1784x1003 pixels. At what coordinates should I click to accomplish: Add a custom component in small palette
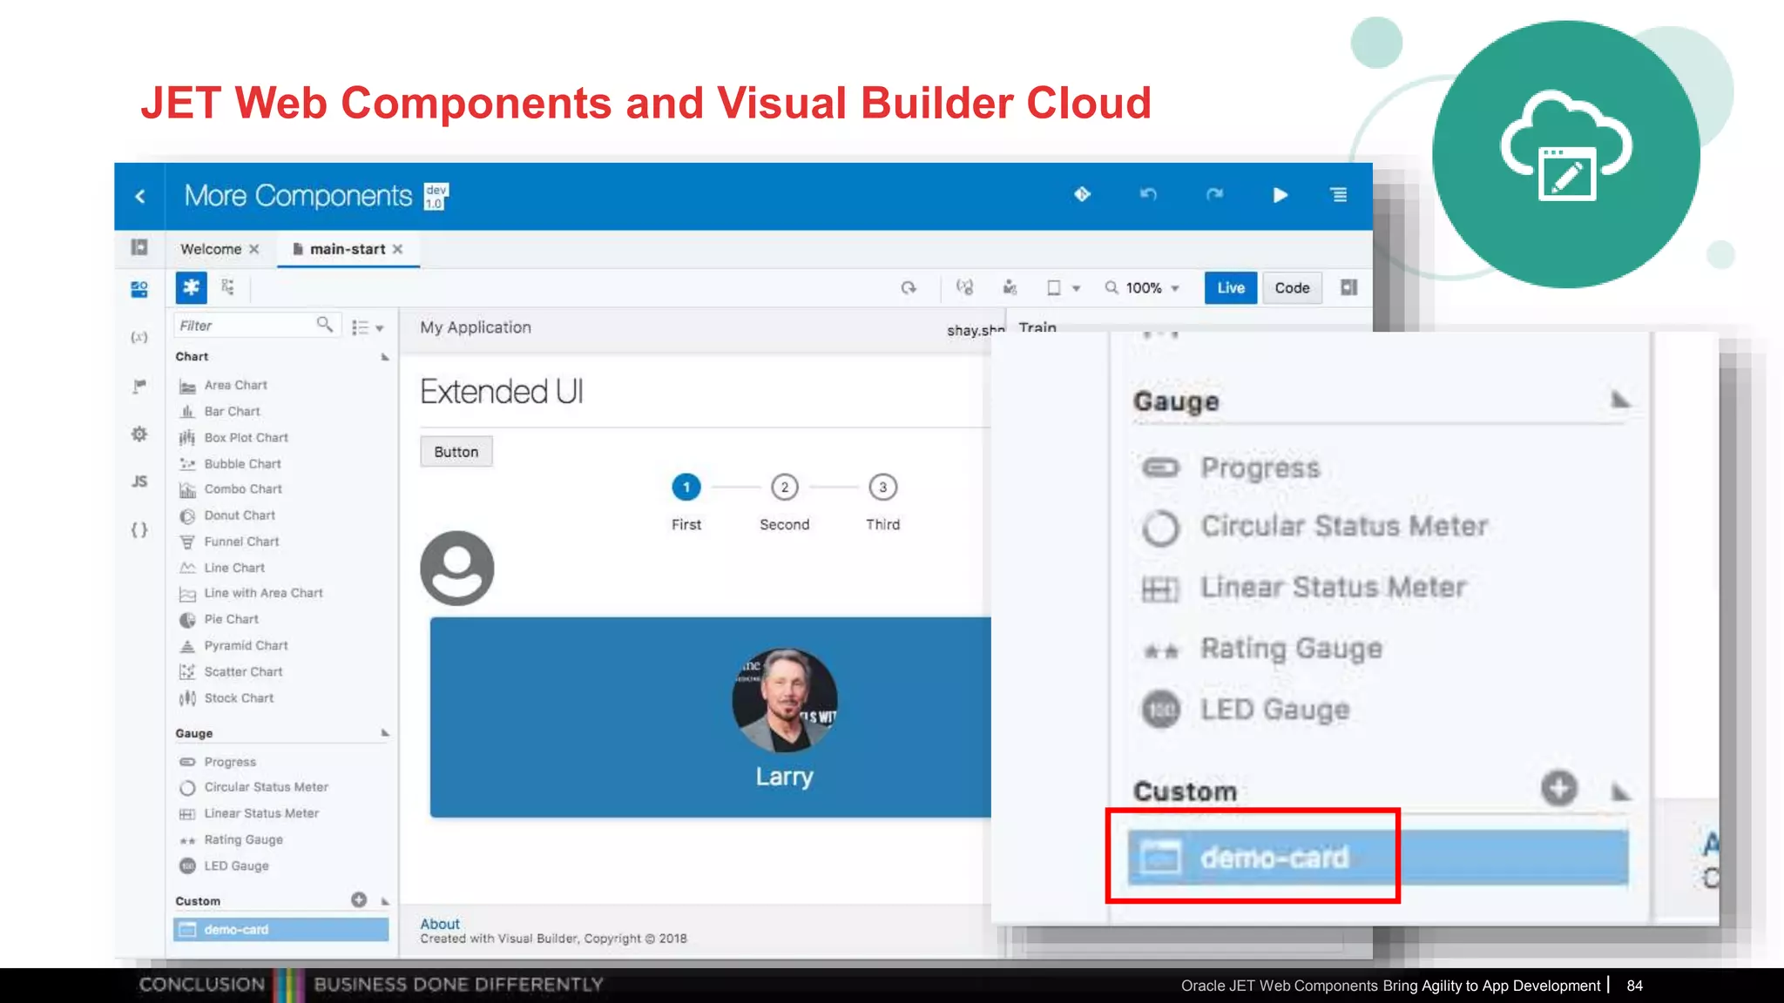pyautogui.click(x=359, y=899)
